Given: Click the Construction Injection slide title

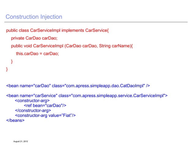Looking at the screenshot, I should (x=34, y=17).
